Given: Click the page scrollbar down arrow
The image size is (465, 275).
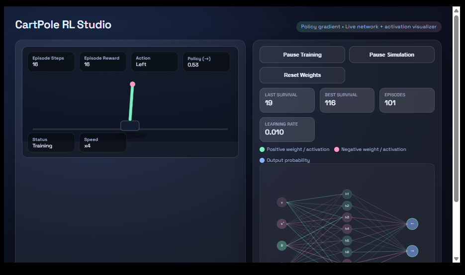Looking at the screenshot, I should [x=456, y=259].
